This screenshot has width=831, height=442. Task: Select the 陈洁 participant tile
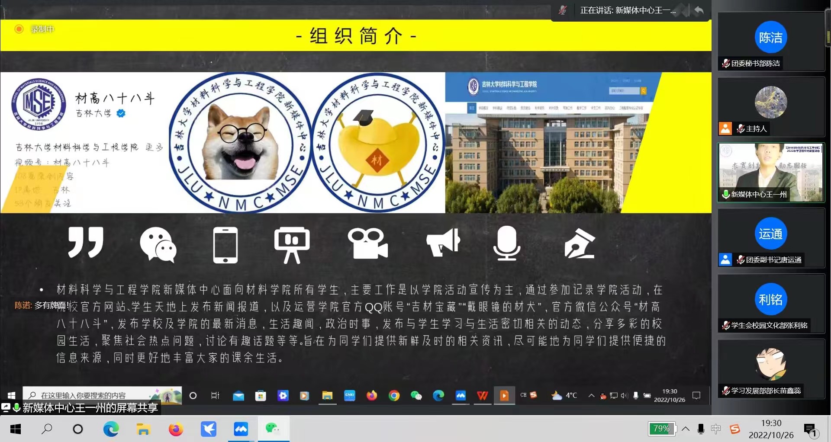click(x=770, y=42)
